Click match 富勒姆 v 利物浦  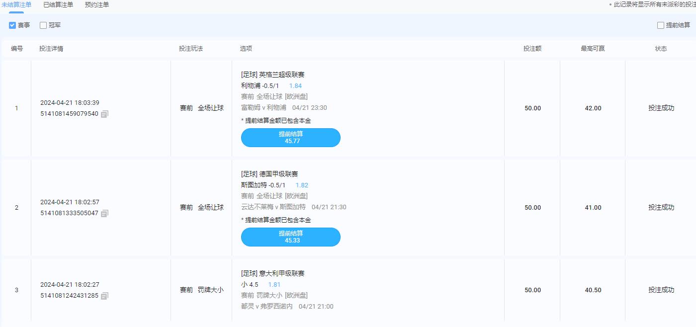click(263, 107)
